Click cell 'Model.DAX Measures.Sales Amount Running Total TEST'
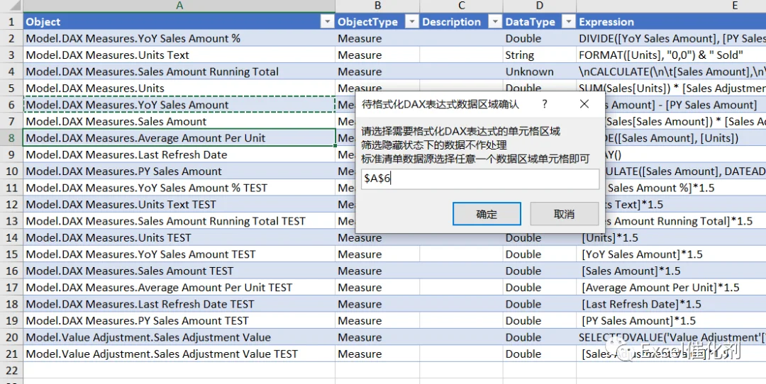 (x=179, y=221)
